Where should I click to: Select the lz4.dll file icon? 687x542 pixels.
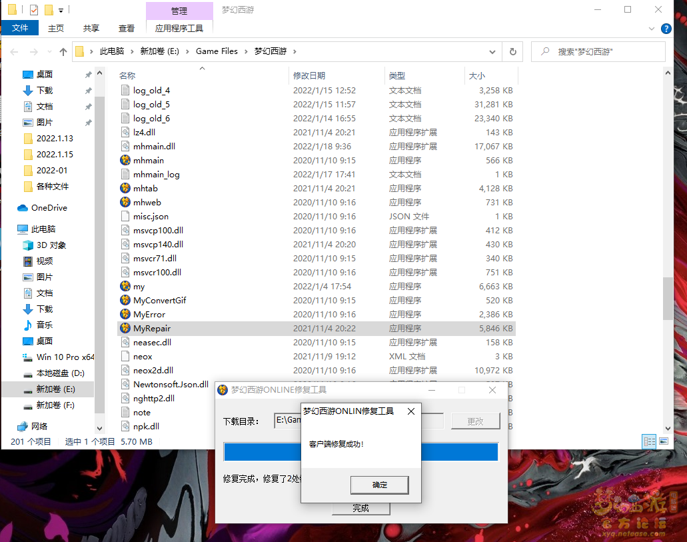[125, 133]
